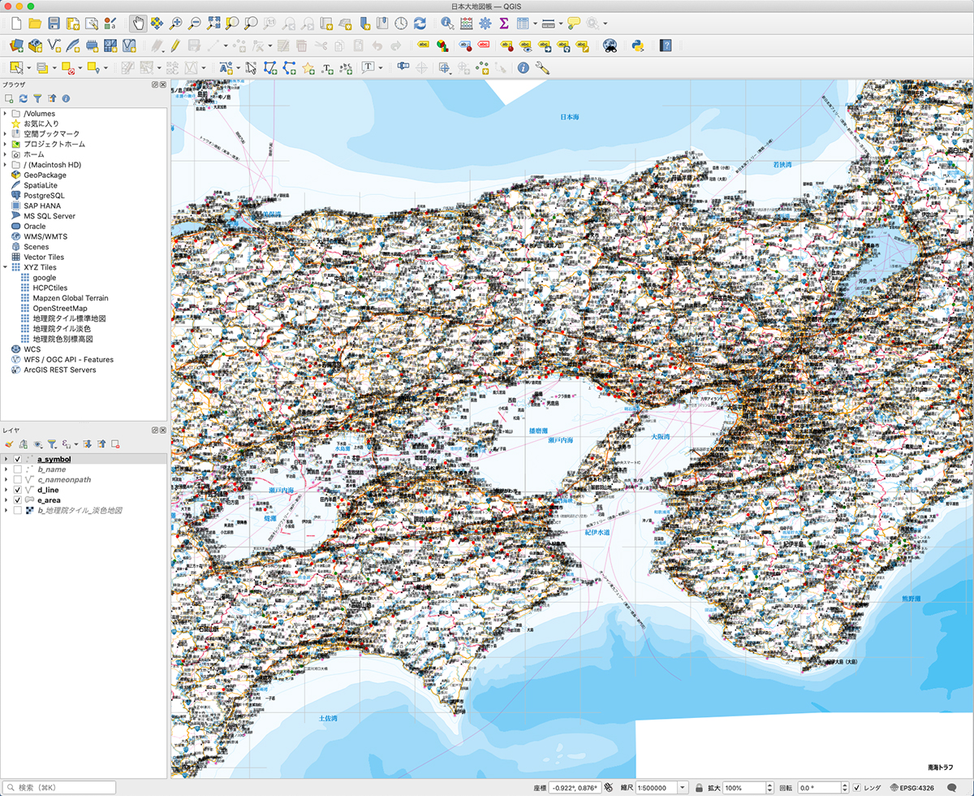Click the Zoom Full extent icon
The width and height of the screenshot is (974, 796).
[x=214, y=24]
